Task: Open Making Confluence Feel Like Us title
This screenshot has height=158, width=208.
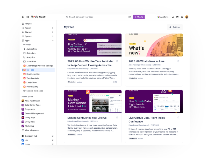Action: [x=87, y=118]
